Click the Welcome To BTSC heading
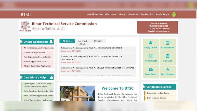 [x=117, y=88]
